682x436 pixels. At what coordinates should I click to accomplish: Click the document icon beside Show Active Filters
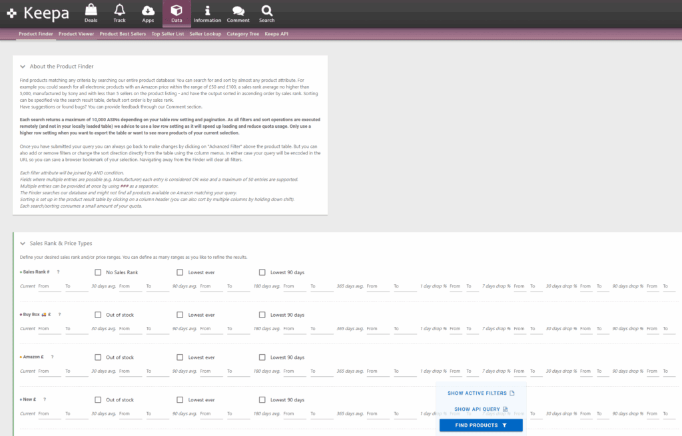(x=512, y=393)
